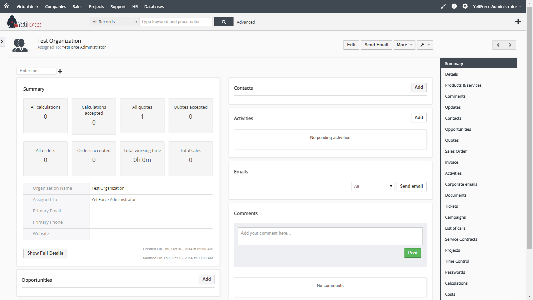Open the info icon in top bar
533x300 pixels.
point(454,6)
